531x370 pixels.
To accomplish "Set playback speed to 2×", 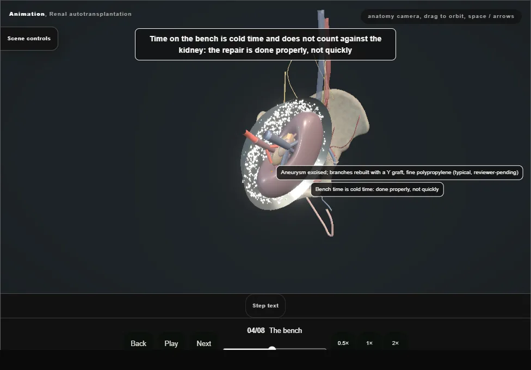I will [x=395, y=343].
